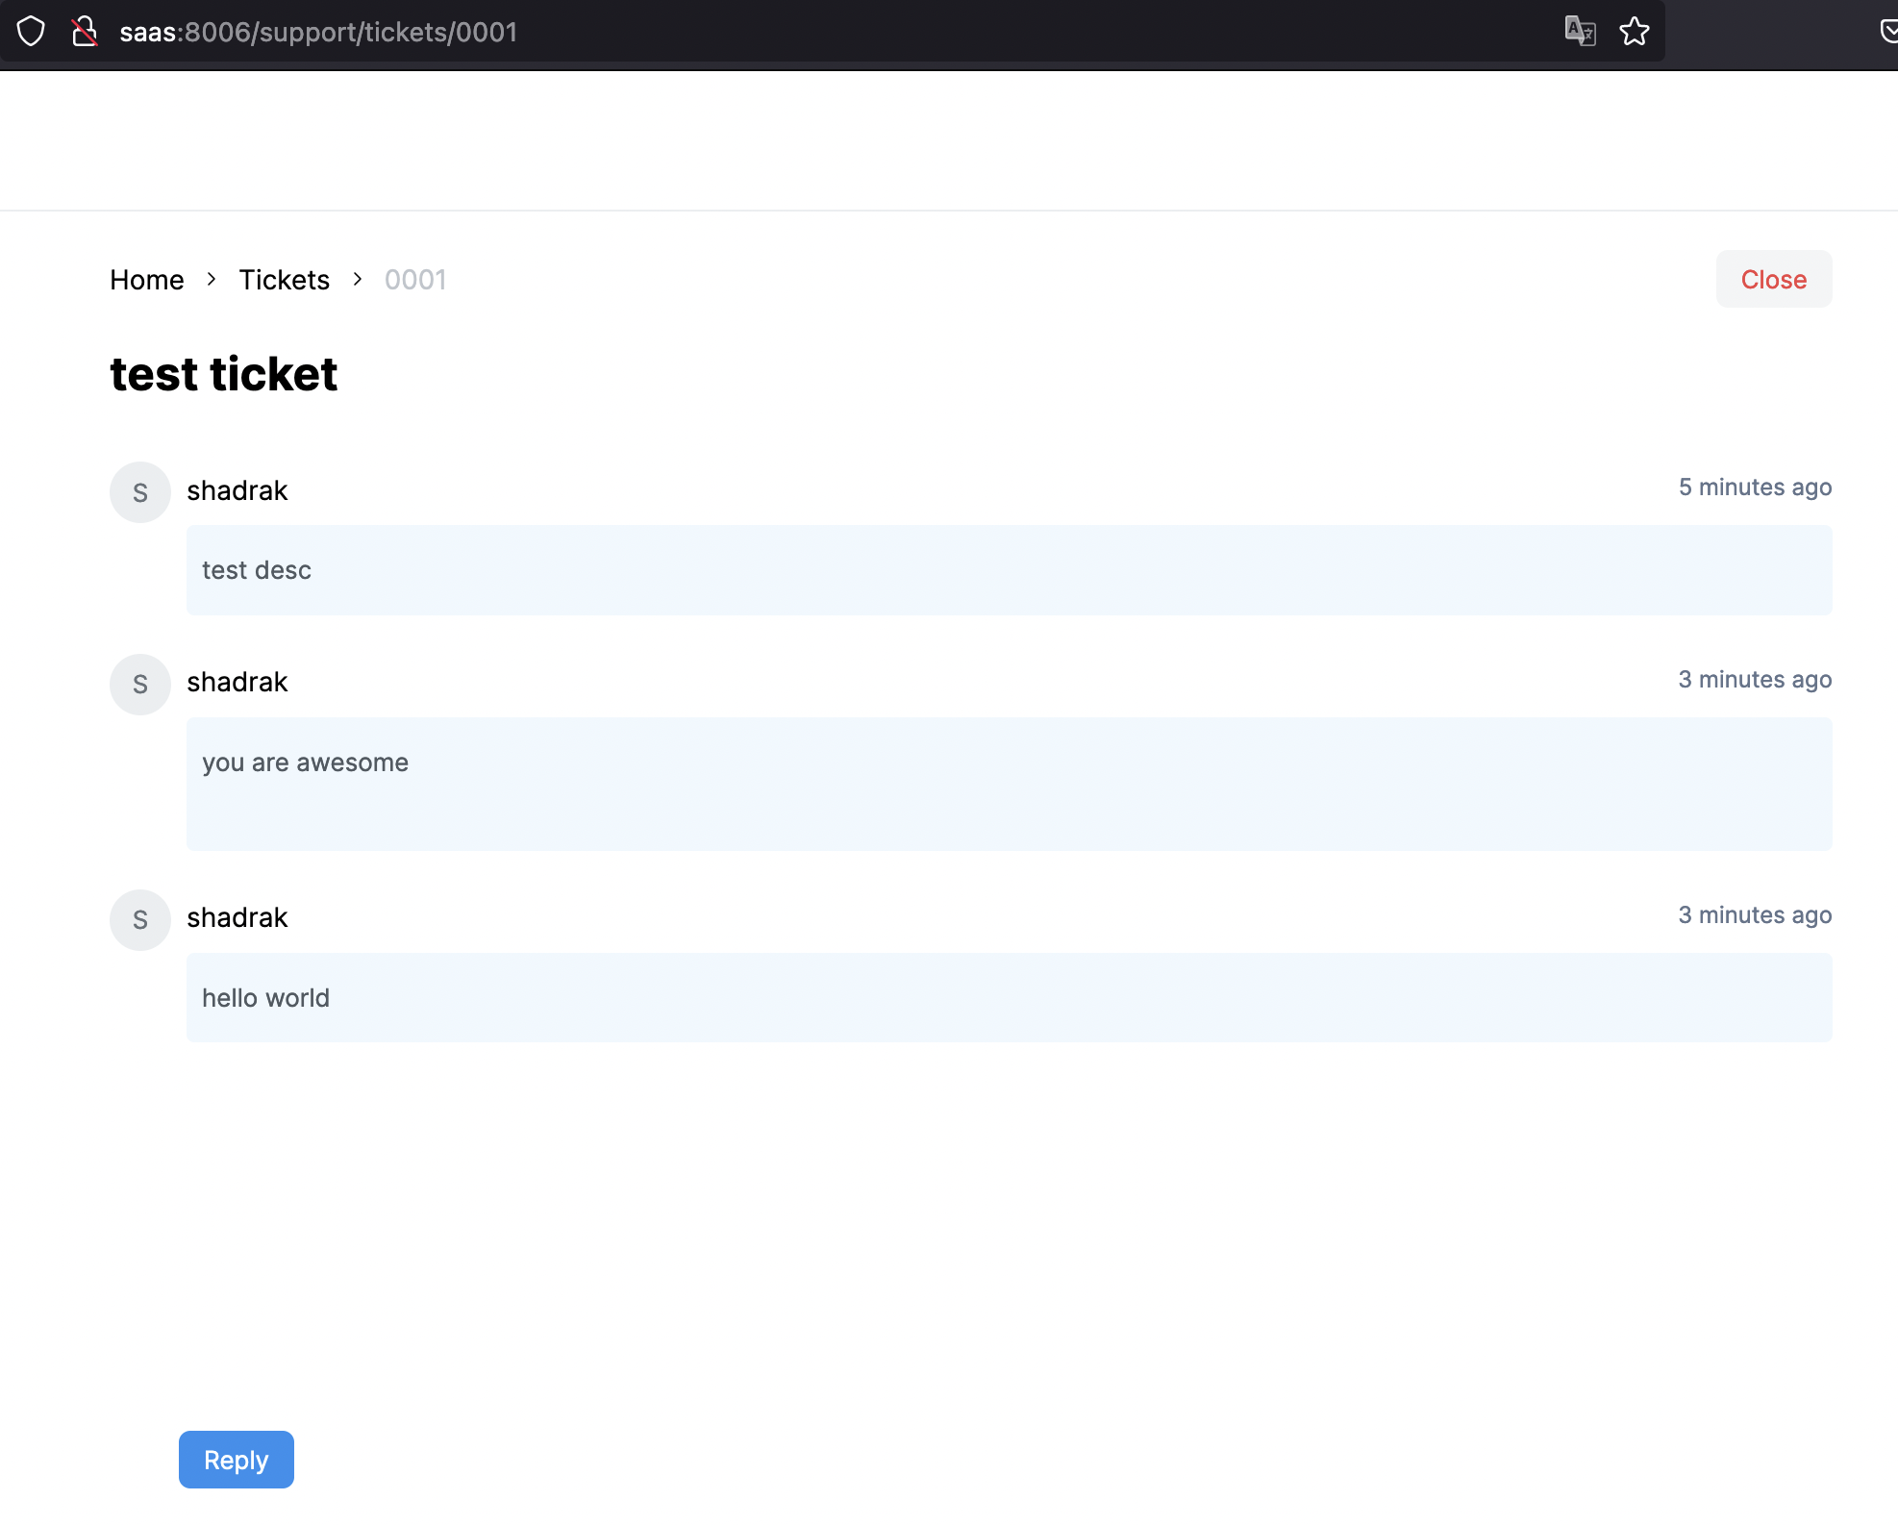The height and width of the screenshot is (1525, 1898).
Task: Click the avatar next to the 'you are awesome' message
Action: [x=139, y=684]
